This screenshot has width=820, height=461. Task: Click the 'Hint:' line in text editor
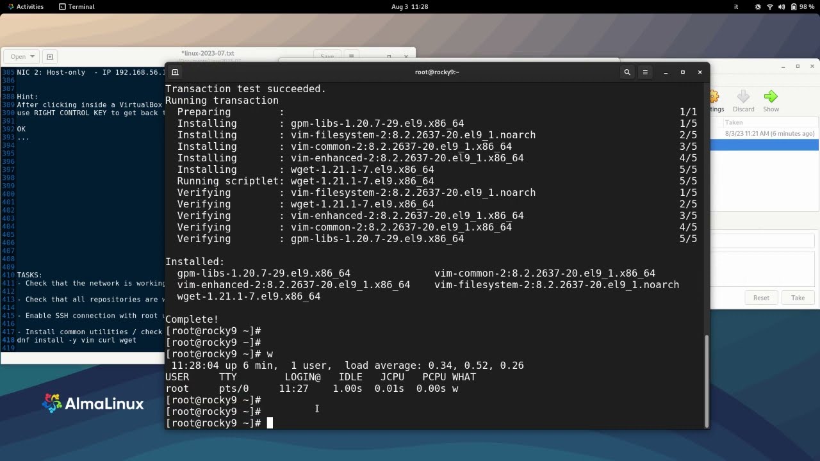pos(28,97)
